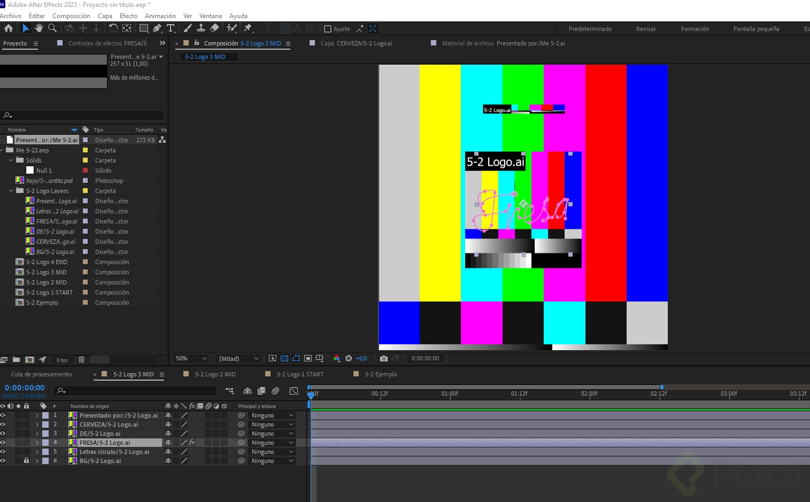Switch to the 5-2 Logo 2 MID timeline tab
The width and height of the screenshot is (810, 502).
(x=215, y=374)
